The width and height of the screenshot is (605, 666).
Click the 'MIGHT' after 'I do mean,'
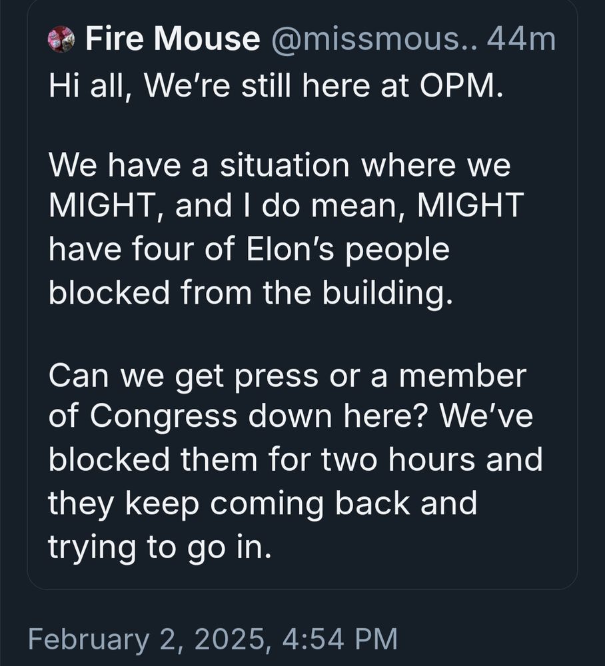(470, 205)
